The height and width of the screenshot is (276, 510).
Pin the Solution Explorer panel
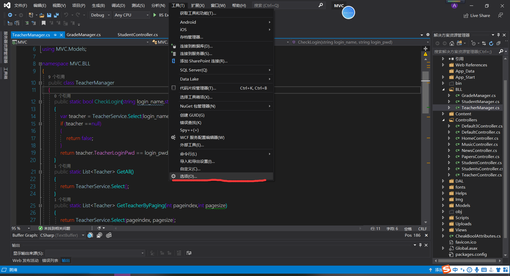[499, 35]
